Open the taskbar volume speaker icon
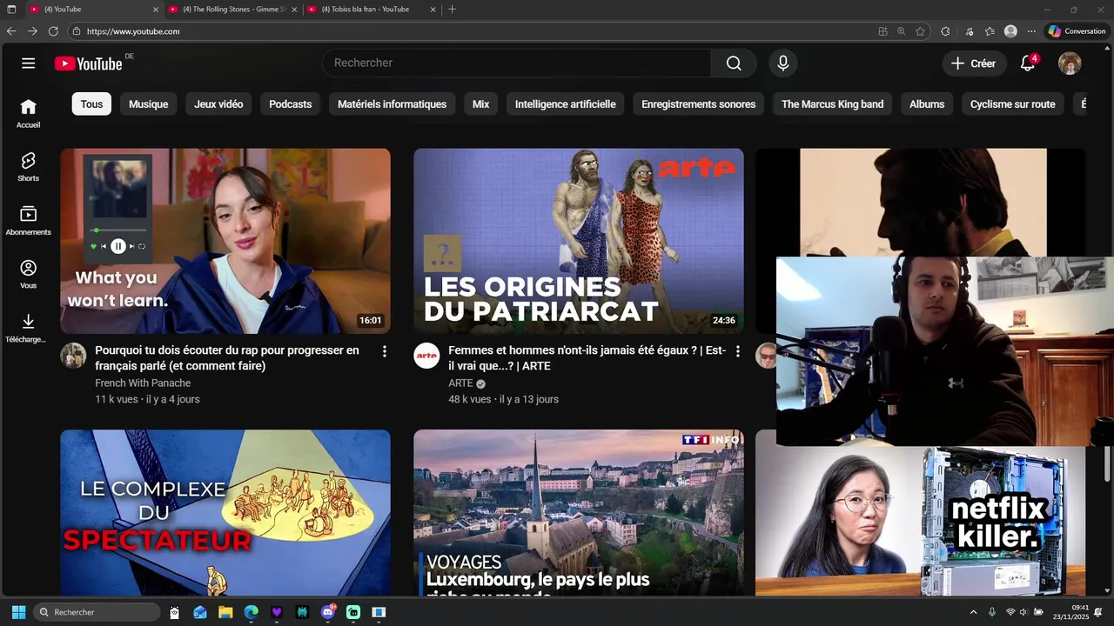The width and height of the screenshot is (1114, 626). point(1023,612)
